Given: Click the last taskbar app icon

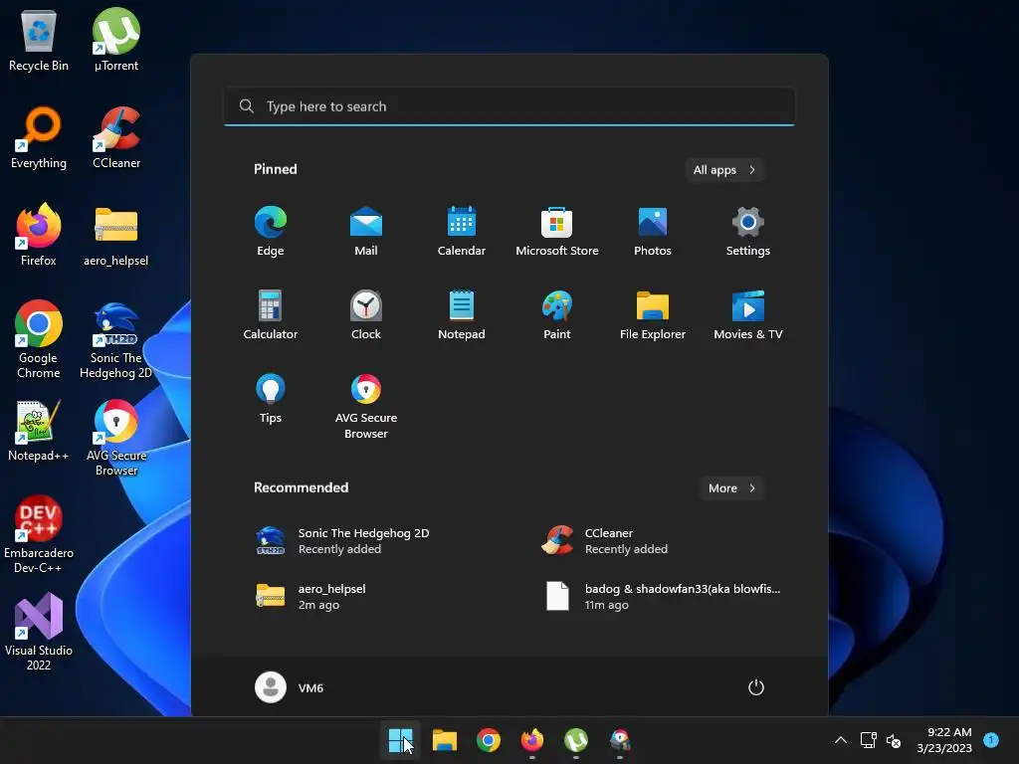Looking at the screenshot, I should point(620,740).
